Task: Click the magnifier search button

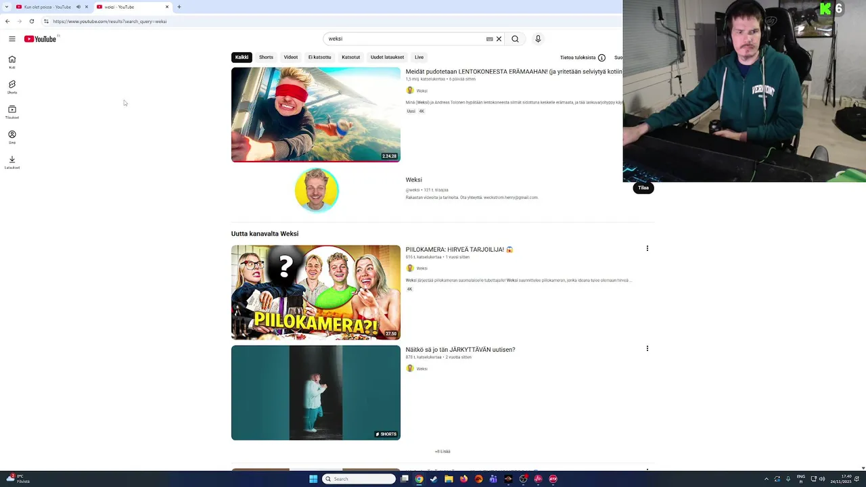Action: pos(515,39)
